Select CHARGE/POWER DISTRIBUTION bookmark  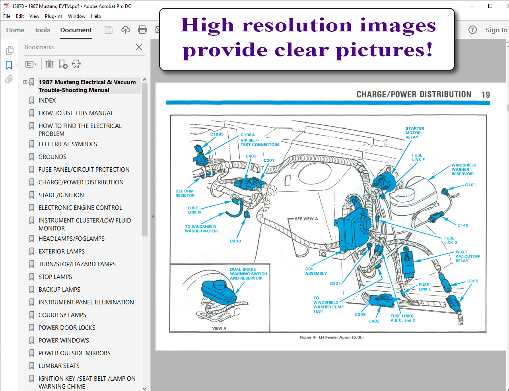(81, 182)
